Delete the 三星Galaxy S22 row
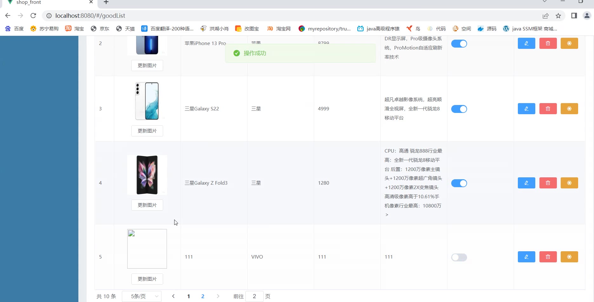The width and height of the screenshot is (594, 302). coord(548,109)
